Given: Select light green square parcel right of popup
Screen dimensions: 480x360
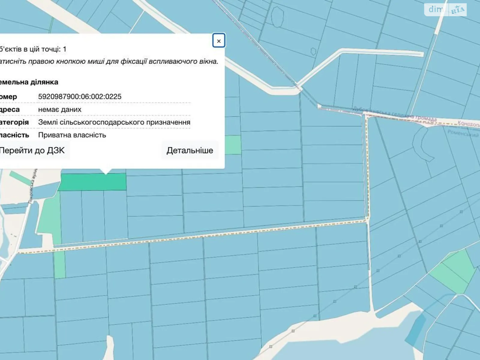Looking at the screenshot, I should (233, 145).
